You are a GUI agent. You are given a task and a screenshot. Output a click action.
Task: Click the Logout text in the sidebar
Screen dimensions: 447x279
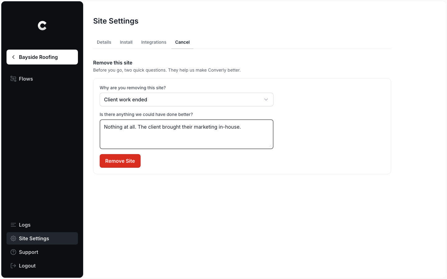27,266
